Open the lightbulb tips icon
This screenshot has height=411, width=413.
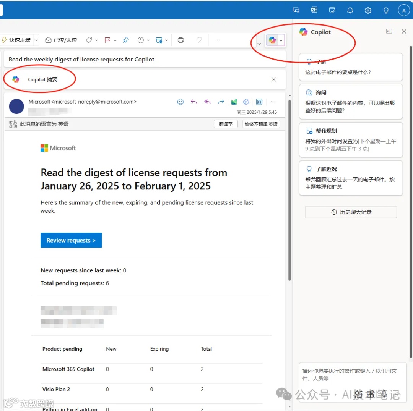coord(386,10)
